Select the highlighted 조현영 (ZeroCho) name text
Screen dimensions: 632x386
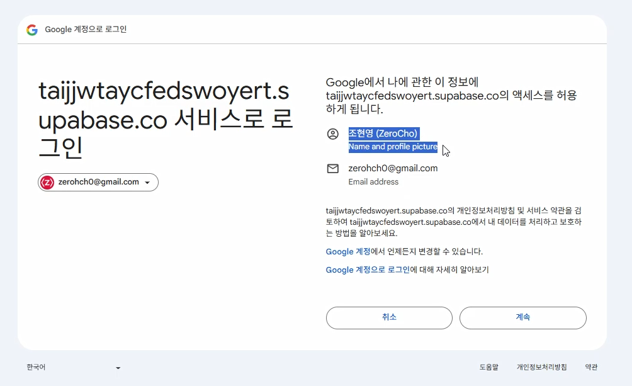tap(384, 133)
